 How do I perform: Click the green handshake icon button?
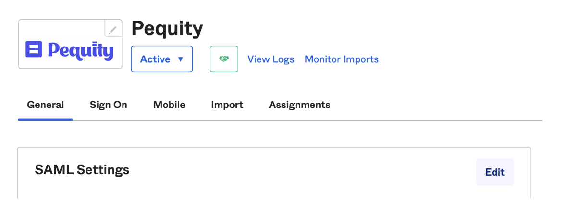click(224, 59)
